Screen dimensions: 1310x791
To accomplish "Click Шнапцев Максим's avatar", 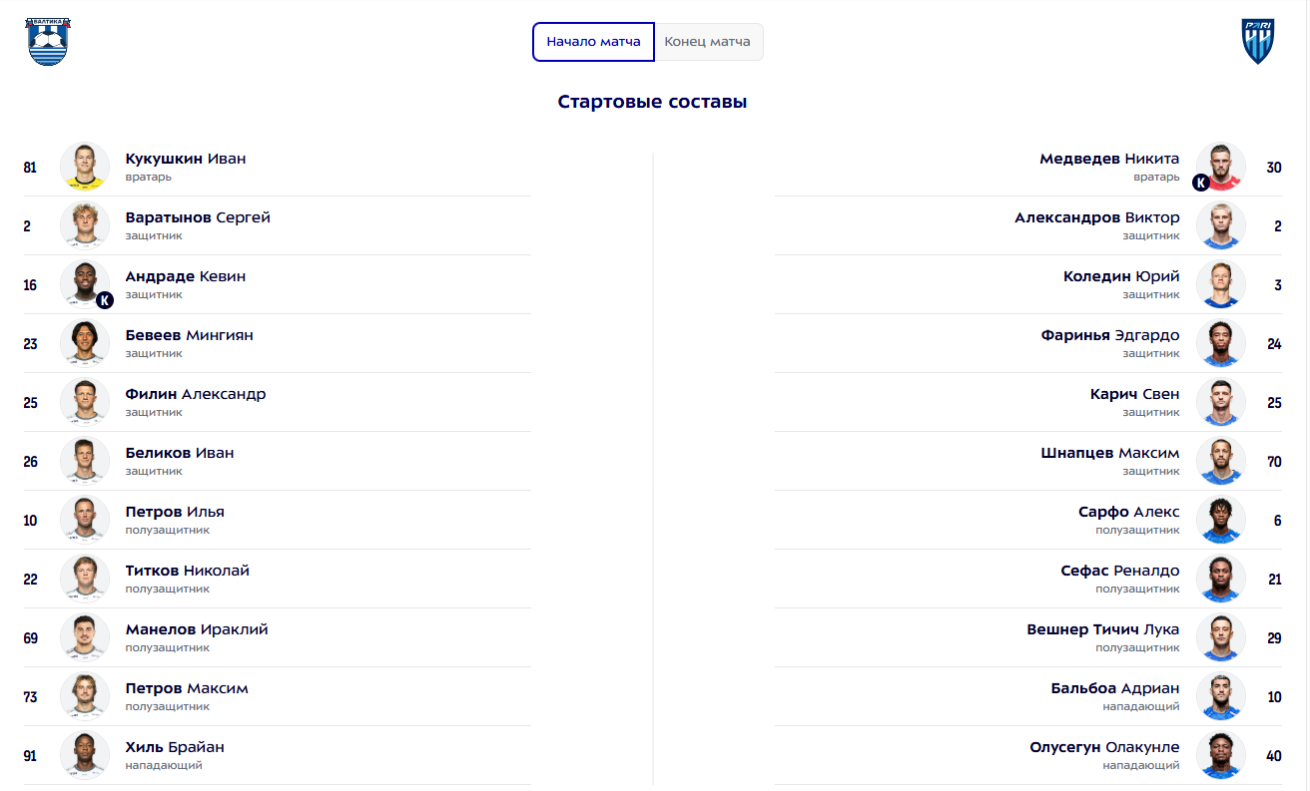I will click(x=1221, y=461).
